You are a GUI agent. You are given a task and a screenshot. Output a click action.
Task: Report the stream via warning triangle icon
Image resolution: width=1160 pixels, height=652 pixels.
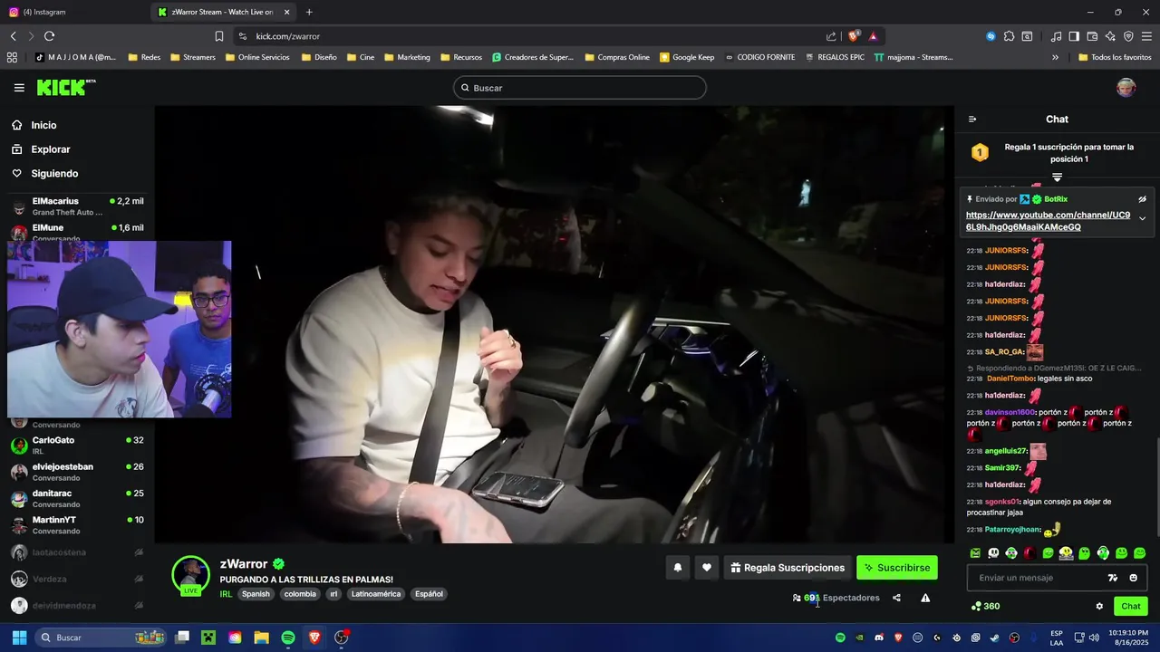[925, 598]
